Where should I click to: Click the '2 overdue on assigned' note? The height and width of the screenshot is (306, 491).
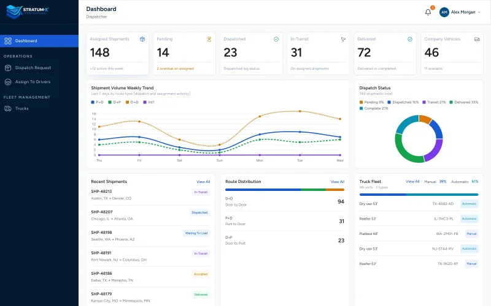point(176,69)
